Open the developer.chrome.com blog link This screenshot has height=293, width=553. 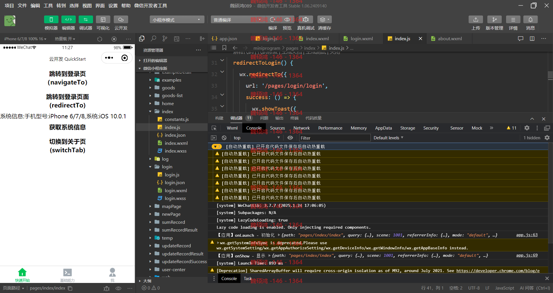tap(498, 271)
